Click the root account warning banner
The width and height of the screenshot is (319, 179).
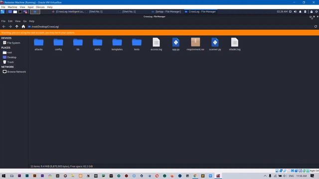pos(159,33)
